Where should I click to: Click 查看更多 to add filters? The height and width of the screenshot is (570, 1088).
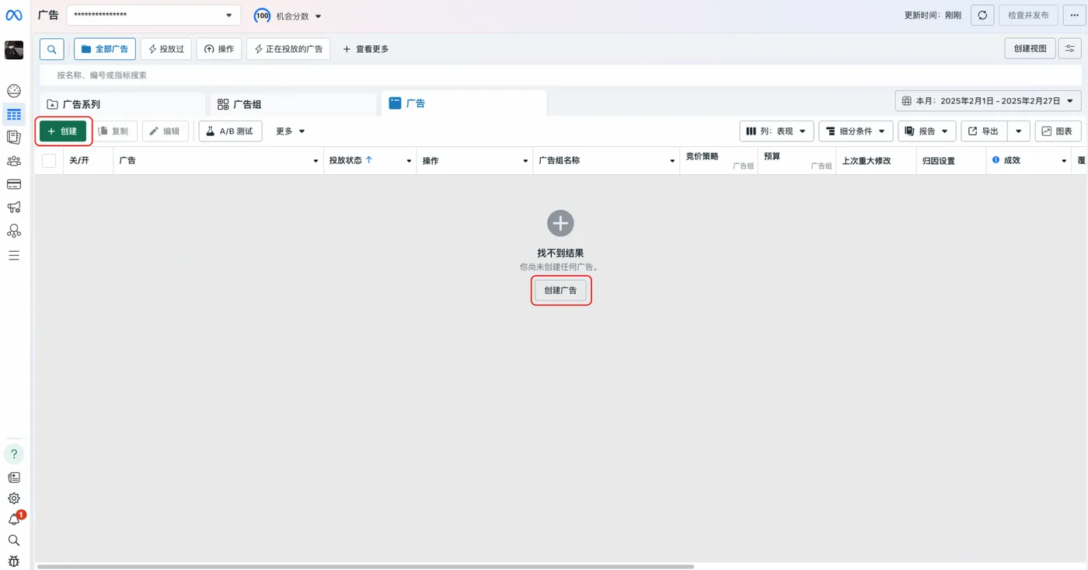366,49
